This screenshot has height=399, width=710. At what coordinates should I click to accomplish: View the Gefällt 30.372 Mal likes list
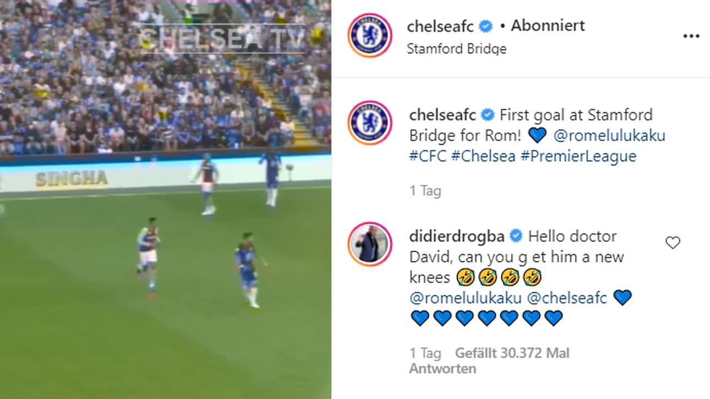point(512,353)
